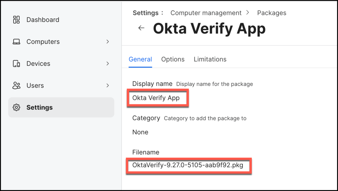338x191 pixels.
Task: Click the Devices icon in sidebar
Action: coord(16,64)
